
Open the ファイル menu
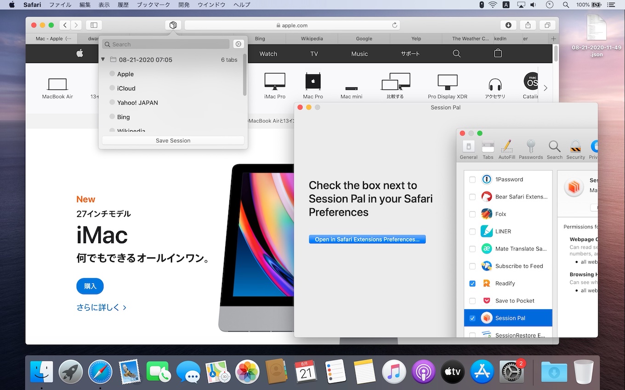coord(60,5)
